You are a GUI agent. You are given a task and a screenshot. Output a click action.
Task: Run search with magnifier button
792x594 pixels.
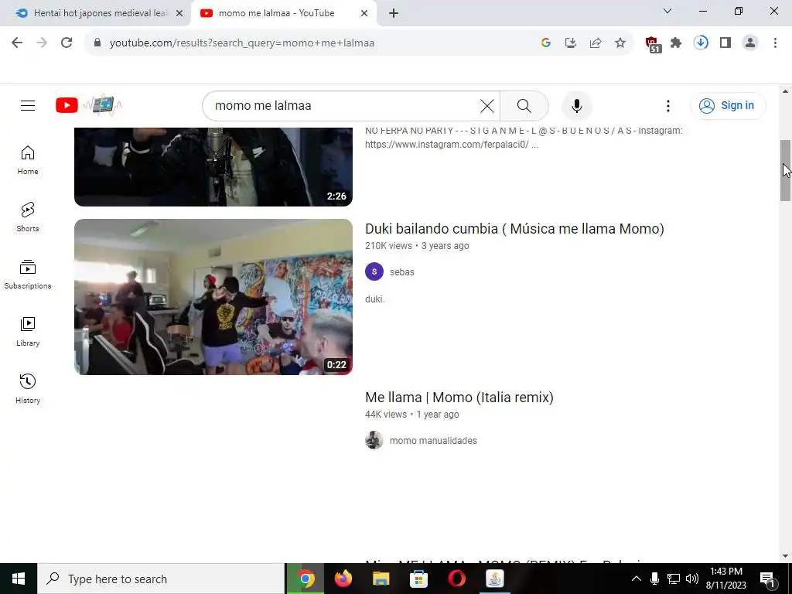tap(524, 106)
